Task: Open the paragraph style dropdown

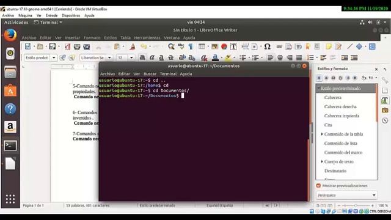Action: coord(54,57)
